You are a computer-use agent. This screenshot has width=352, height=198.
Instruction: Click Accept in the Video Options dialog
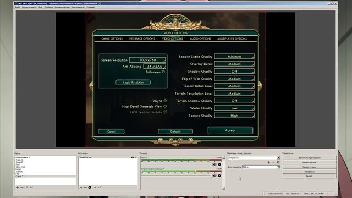[x=230, y=130]
